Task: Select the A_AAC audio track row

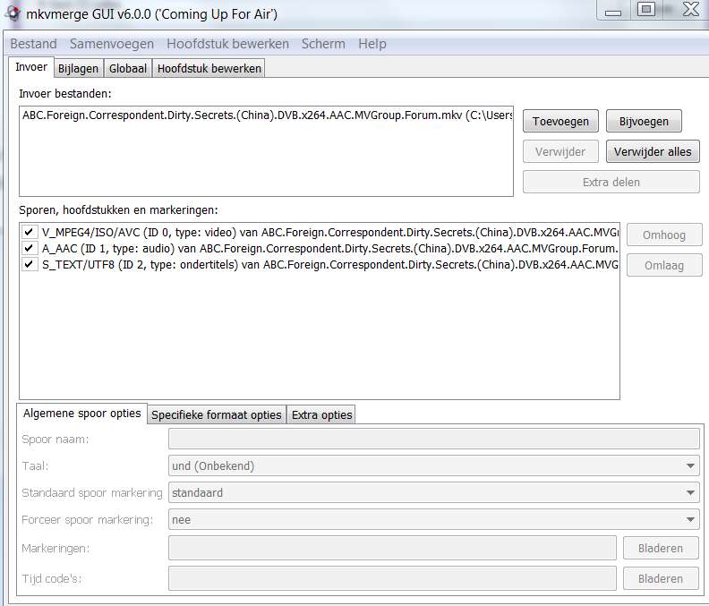Action: click(329, 248)
